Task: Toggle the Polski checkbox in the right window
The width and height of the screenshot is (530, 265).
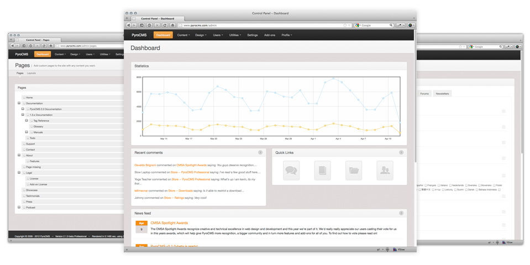Action: 494,185
